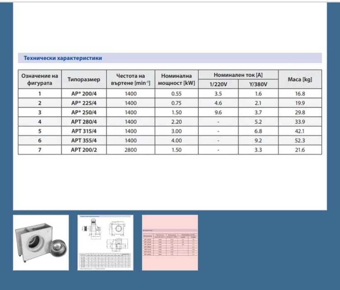Click the '1/220V' sub-header
Screen dimensions: 340x290
click(x=219, y=84)
